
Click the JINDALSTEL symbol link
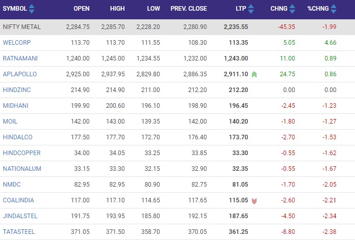pos(20,216)
